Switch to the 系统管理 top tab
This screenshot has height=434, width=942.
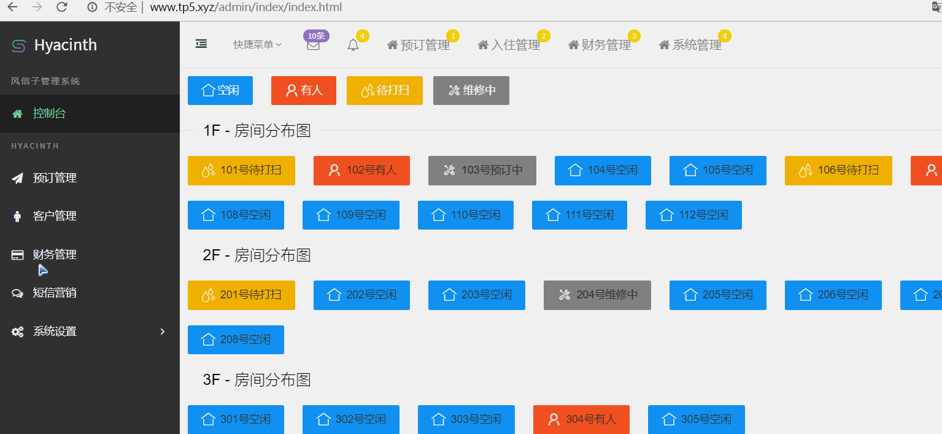pos(690,45)
